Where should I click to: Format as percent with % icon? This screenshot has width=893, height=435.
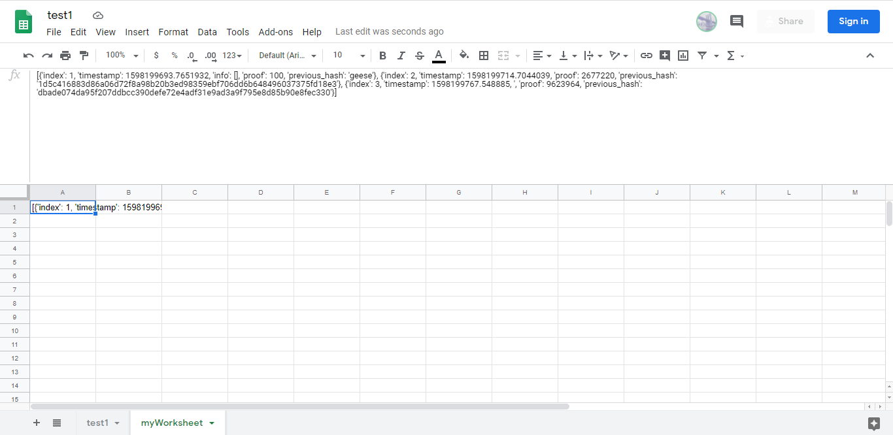click(175, 56)
